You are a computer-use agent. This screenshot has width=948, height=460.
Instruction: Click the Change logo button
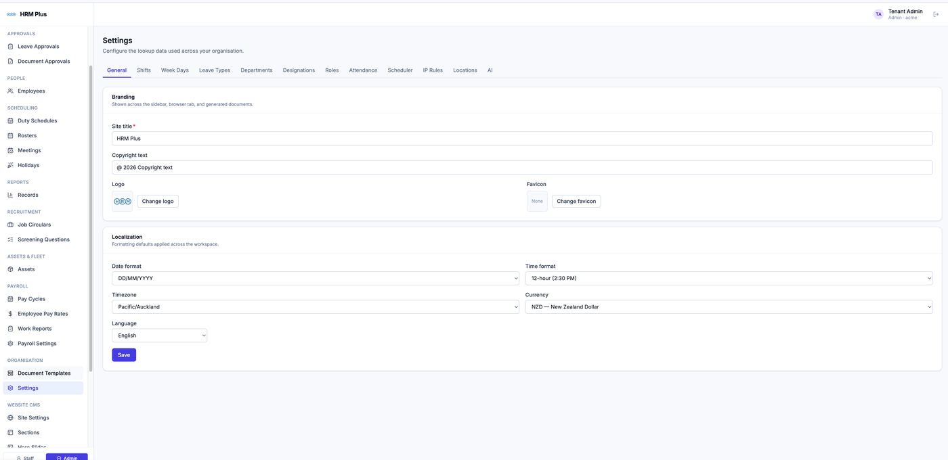pos(158,202)
